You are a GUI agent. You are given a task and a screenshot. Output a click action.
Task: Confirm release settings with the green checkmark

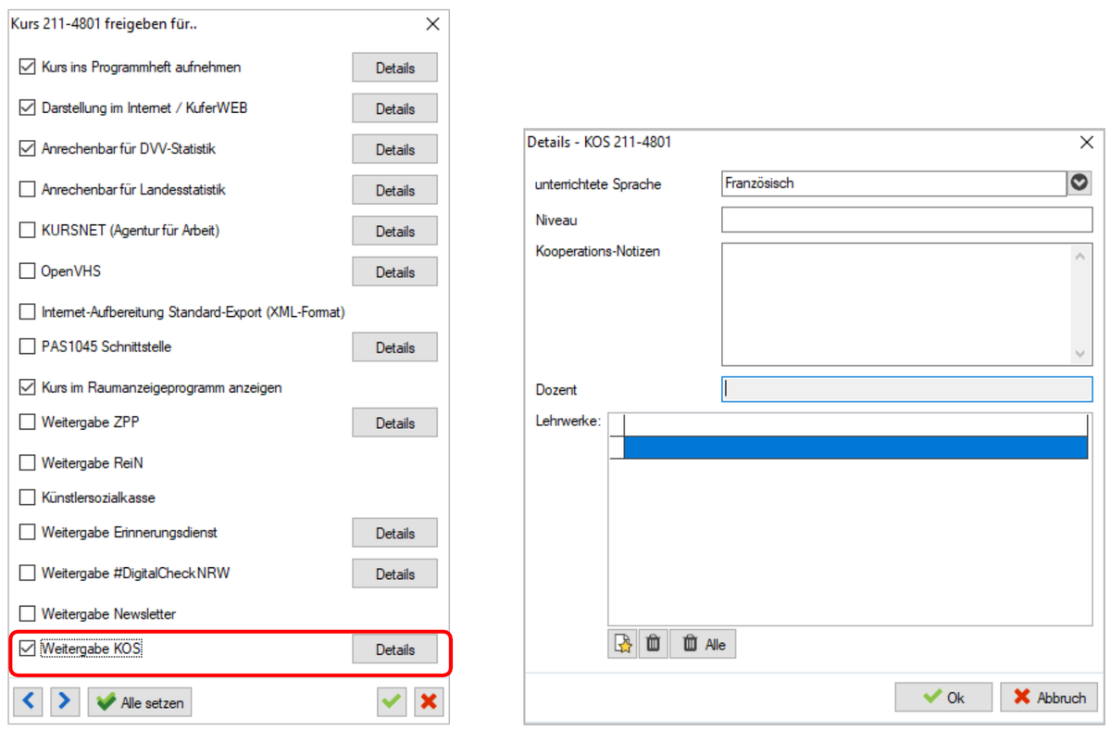[x=392, y=702]
